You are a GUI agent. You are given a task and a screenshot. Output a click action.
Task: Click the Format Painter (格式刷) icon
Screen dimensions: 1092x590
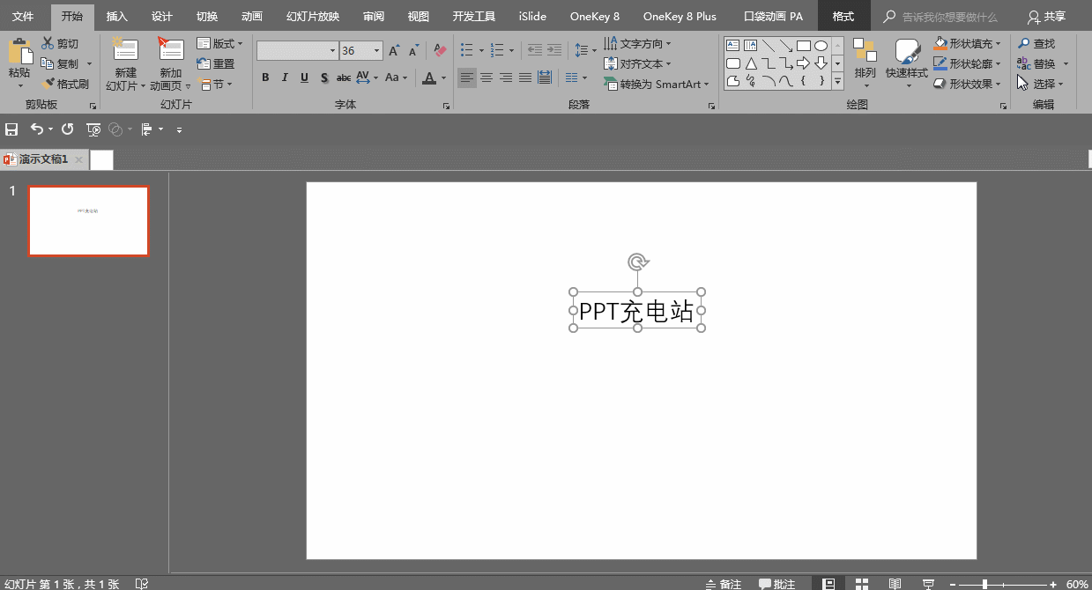(48, 85)
